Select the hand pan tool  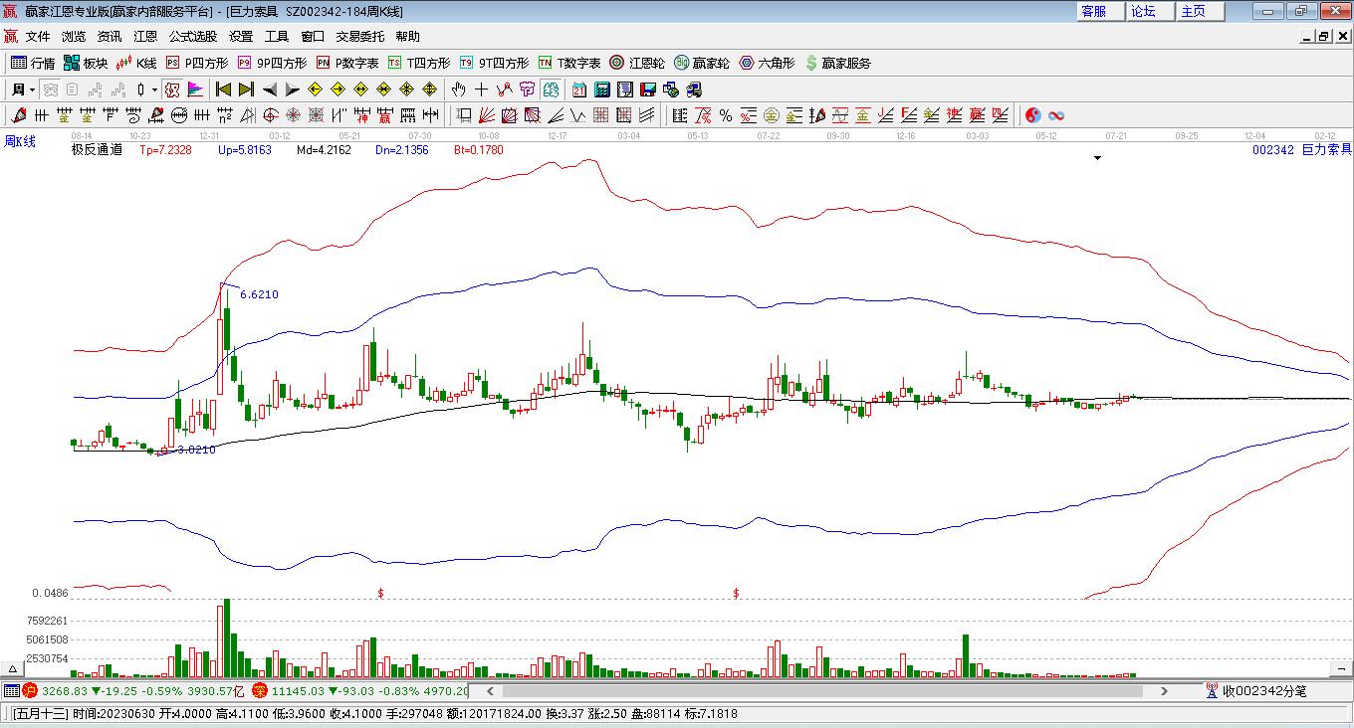(x=458, y=90)
